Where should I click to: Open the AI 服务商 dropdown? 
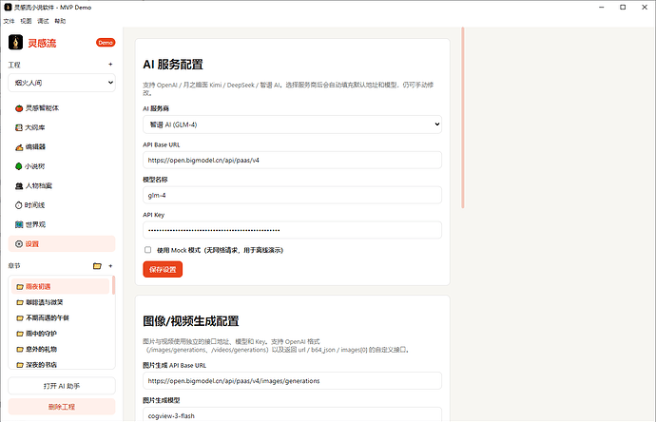click(293, 125)
